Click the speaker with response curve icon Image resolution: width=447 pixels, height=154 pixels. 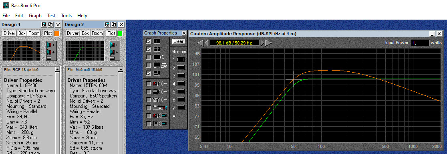pyautogui.click(x=160, y=116)
